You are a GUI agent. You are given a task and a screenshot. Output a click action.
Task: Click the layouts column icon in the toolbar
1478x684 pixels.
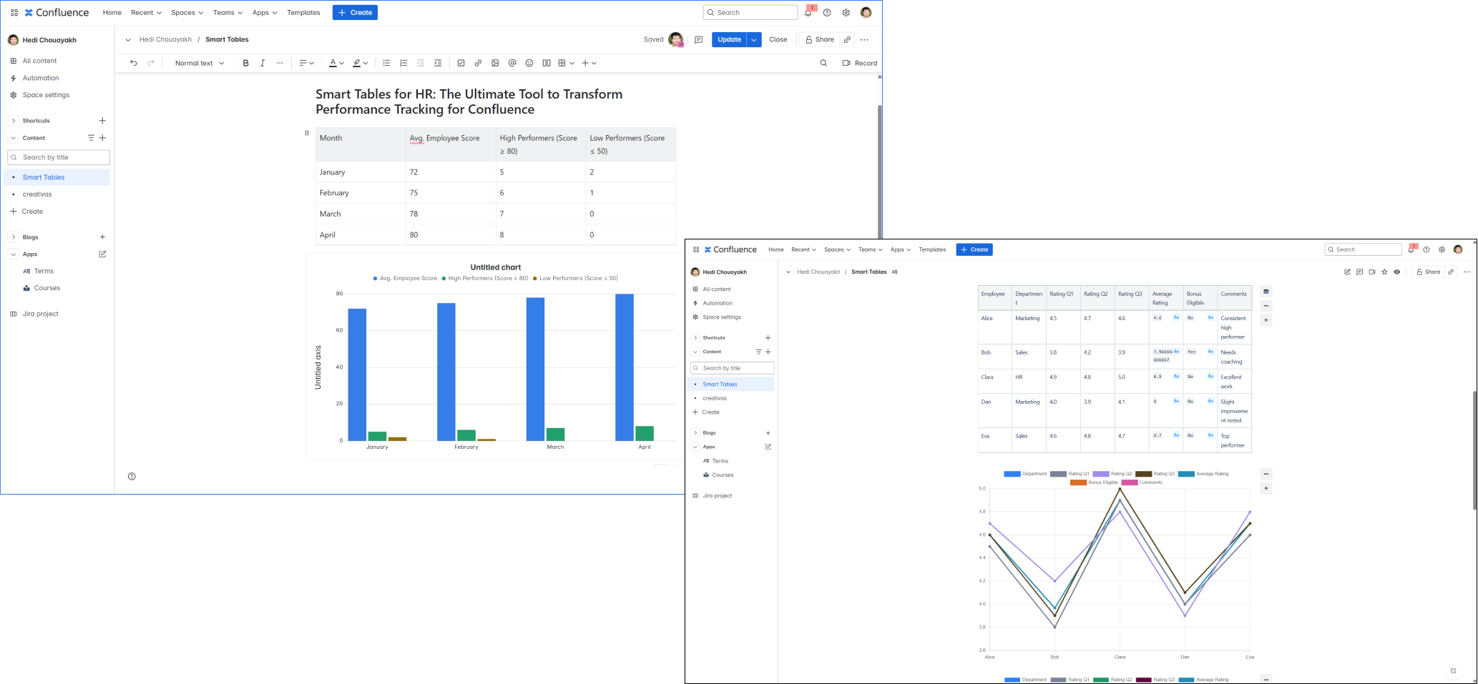(x=547, y=63)
